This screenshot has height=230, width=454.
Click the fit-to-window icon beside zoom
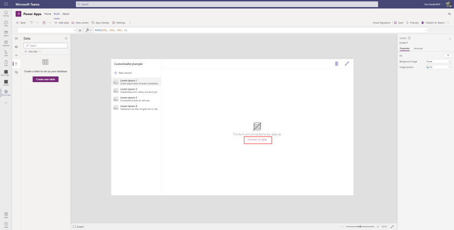[392, 226]
